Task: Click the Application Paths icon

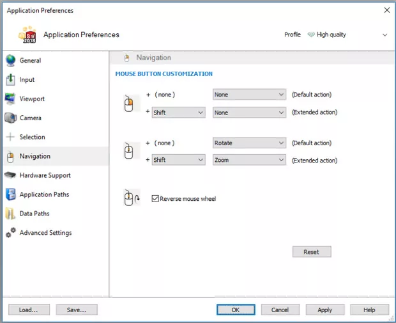Action: coord(10,194)
